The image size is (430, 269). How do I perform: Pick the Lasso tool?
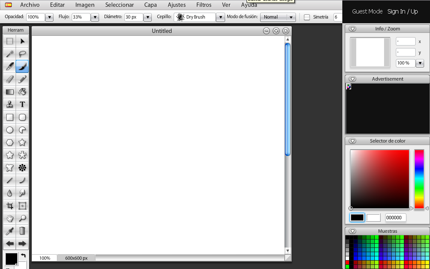click(22, 54)
